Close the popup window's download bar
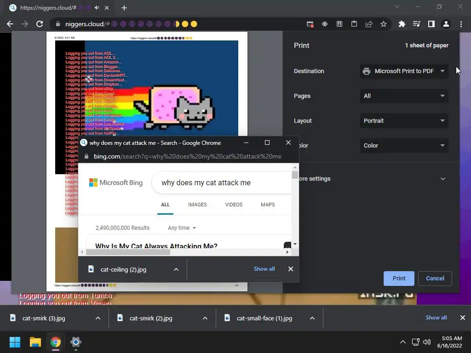Image resolution: width=471 pixels, height=353 pixels. pyautogui.click(x=291, y=269)
